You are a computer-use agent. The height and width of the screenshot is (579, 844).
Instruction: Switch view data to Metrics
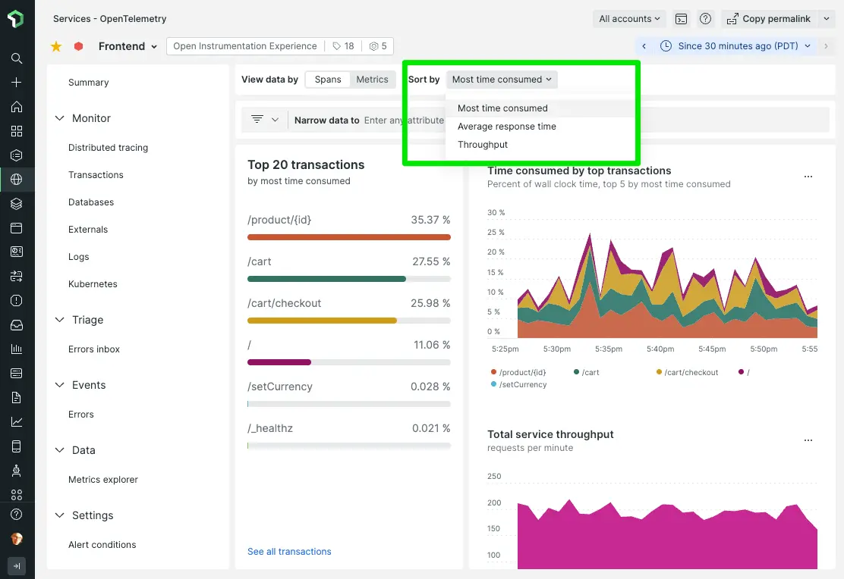[372, 79]
